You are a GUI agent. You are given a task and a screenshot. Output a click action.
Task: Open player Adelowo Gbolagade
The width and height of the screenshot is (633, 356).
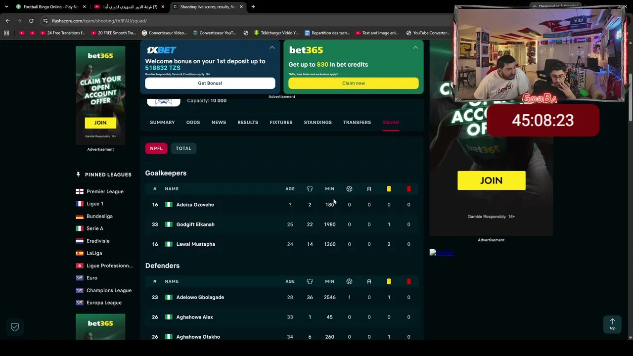[200, 297]
